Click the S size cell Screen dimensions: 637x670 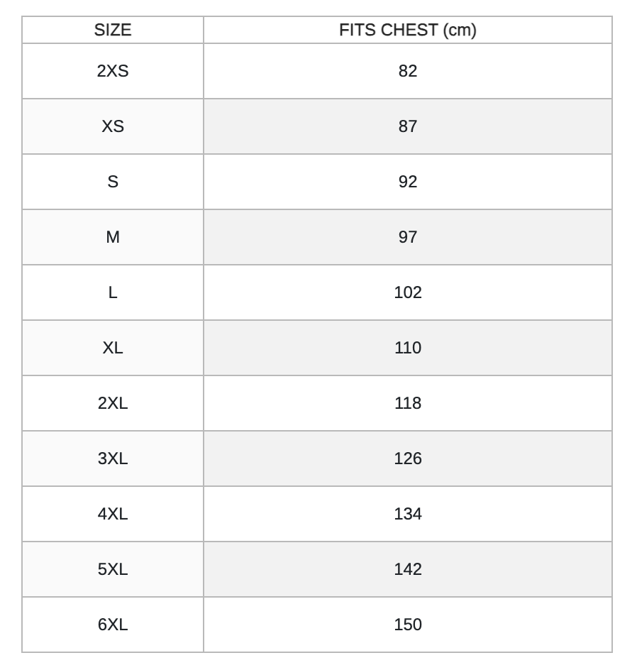(x=113, y=182)
